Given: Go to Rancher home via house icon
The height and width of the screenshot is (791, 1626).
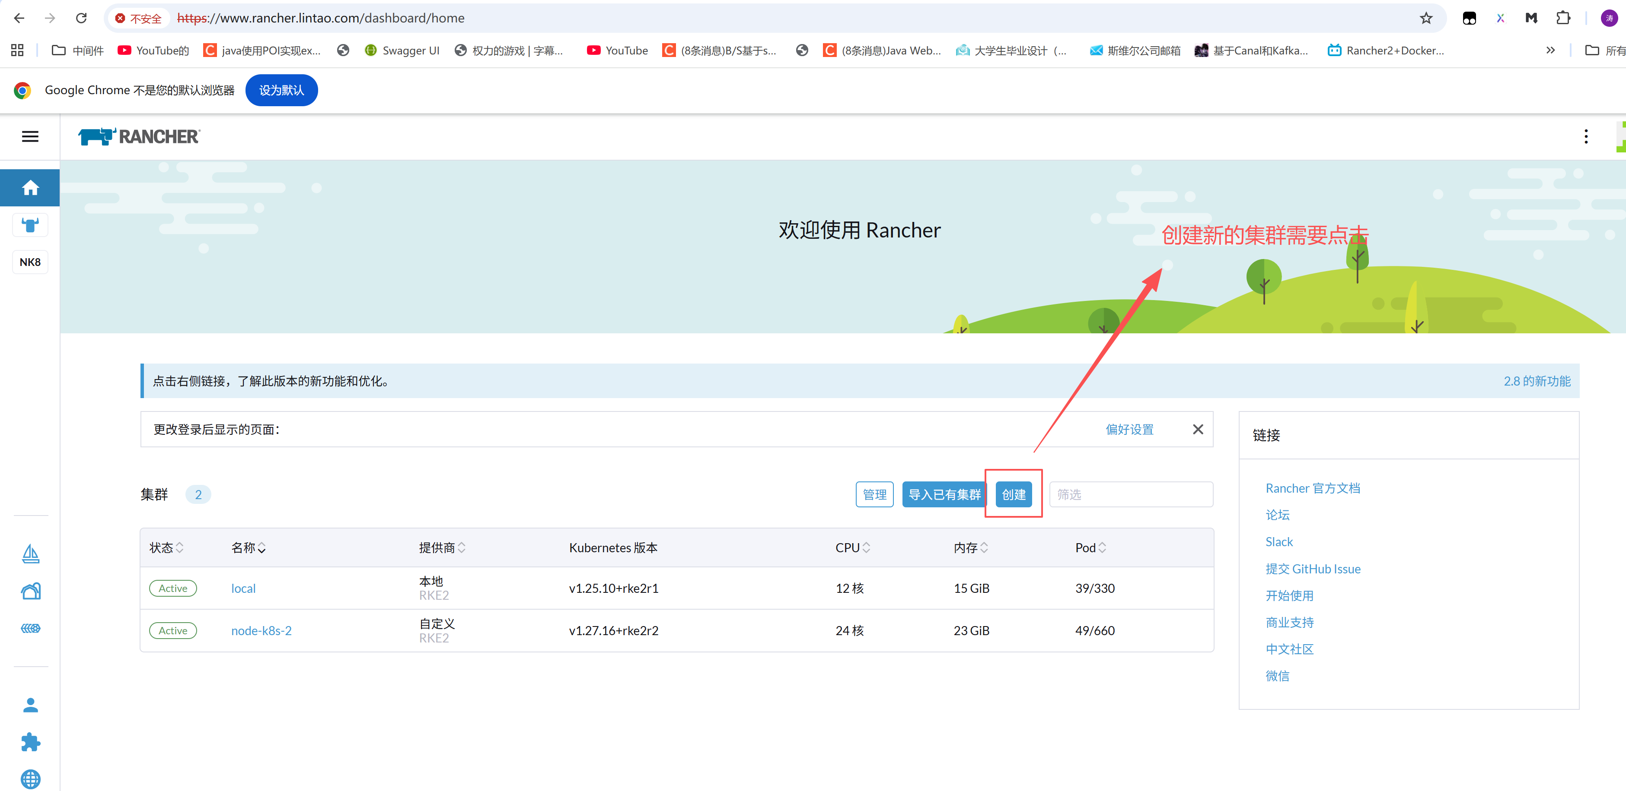Looking at the screenshot, I should point(30,188).
